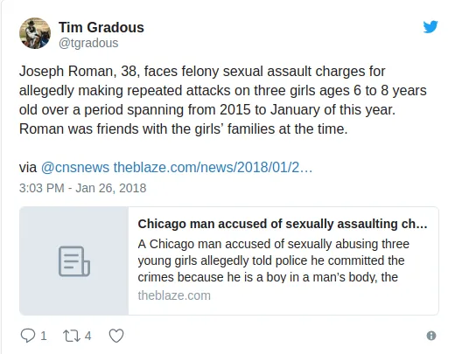The height and width of the screenshot is (354, 455).
Task: Open Tim Gradous's profile picture
Action: coord(35,33)
